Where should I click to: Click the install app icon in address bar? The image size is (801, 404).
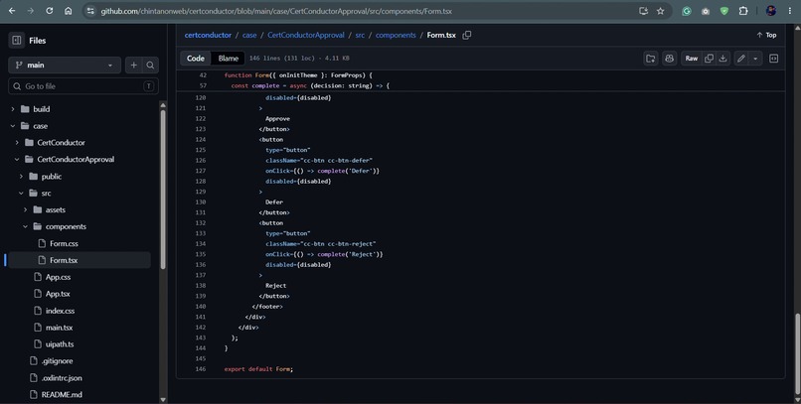[643, 11]
